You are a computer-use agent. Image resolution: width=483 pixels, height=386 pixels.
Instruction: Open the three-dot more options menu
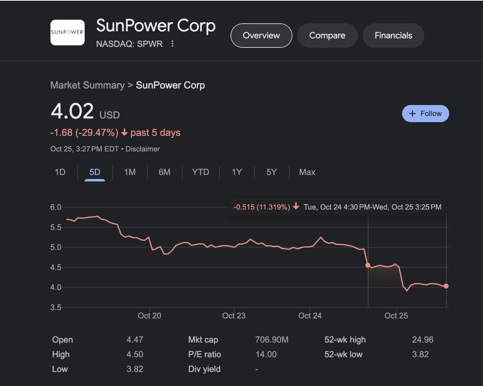click(173, 44)
